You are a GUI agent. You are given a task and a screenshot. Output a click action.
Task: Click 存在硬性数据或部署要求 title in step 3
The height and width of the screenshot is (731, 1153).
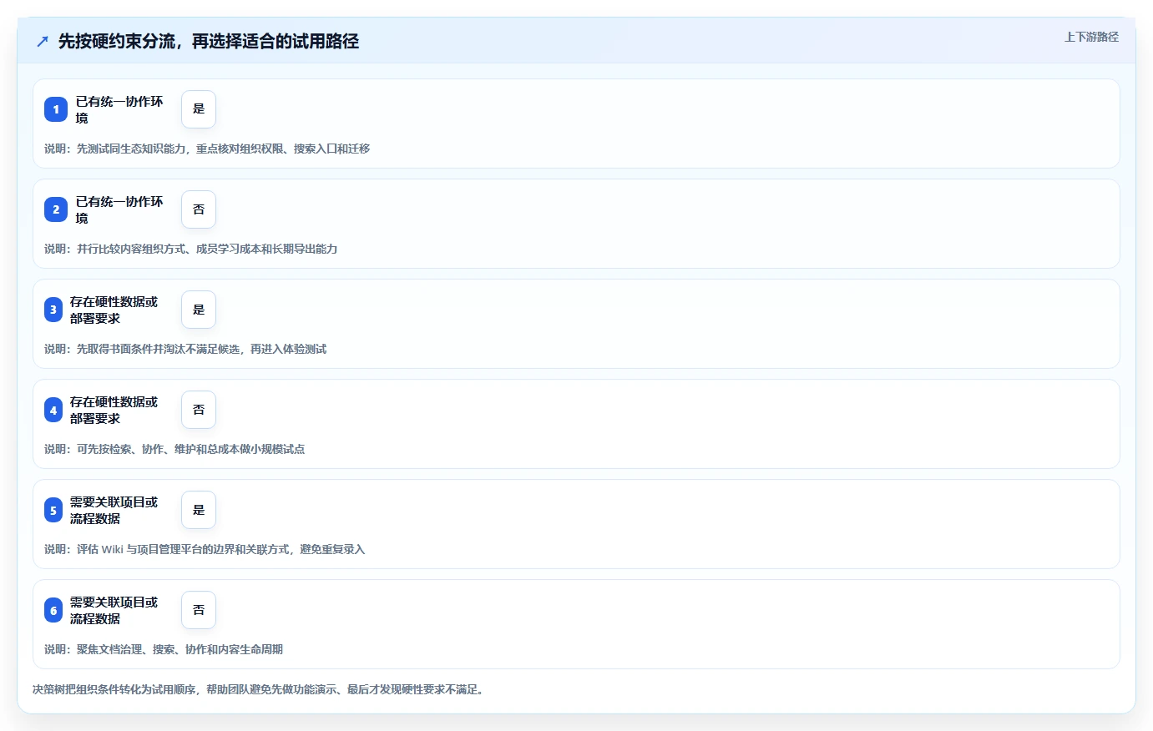pyautogui.click(x=114, y=310)
